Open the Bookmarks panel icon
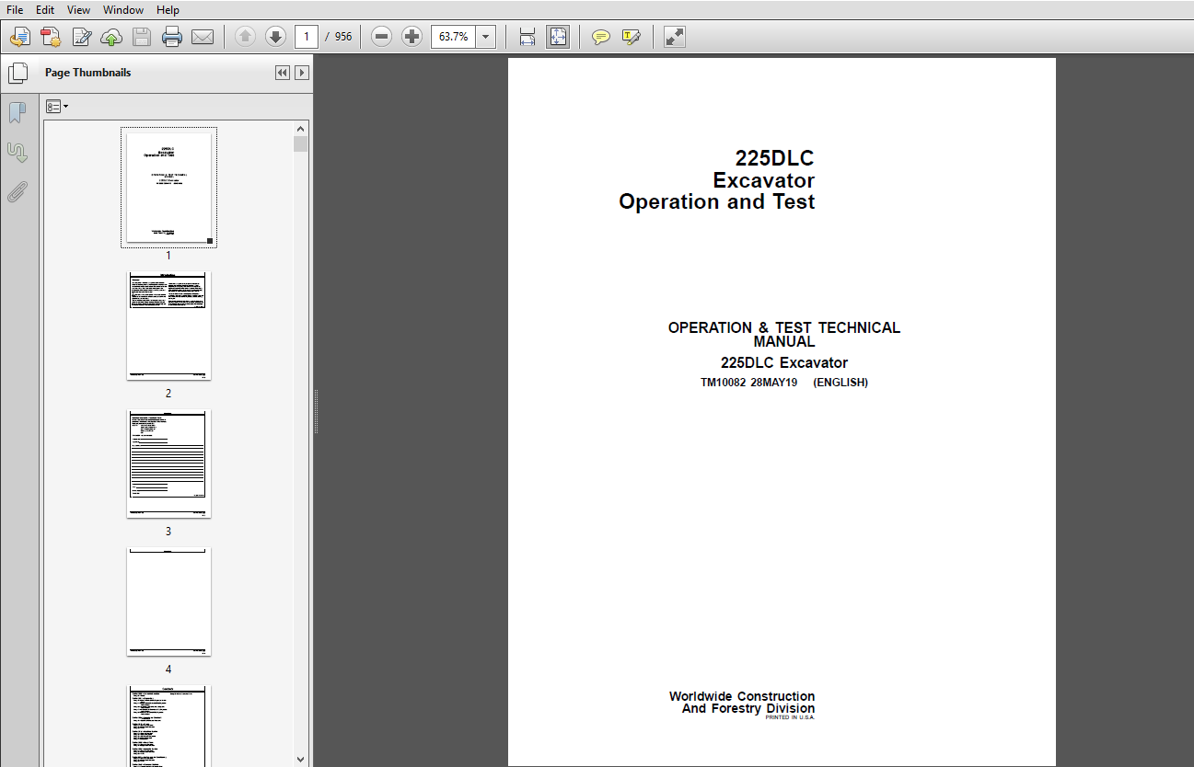This screenshot has height=767, width=1194. tap(17, 112)
